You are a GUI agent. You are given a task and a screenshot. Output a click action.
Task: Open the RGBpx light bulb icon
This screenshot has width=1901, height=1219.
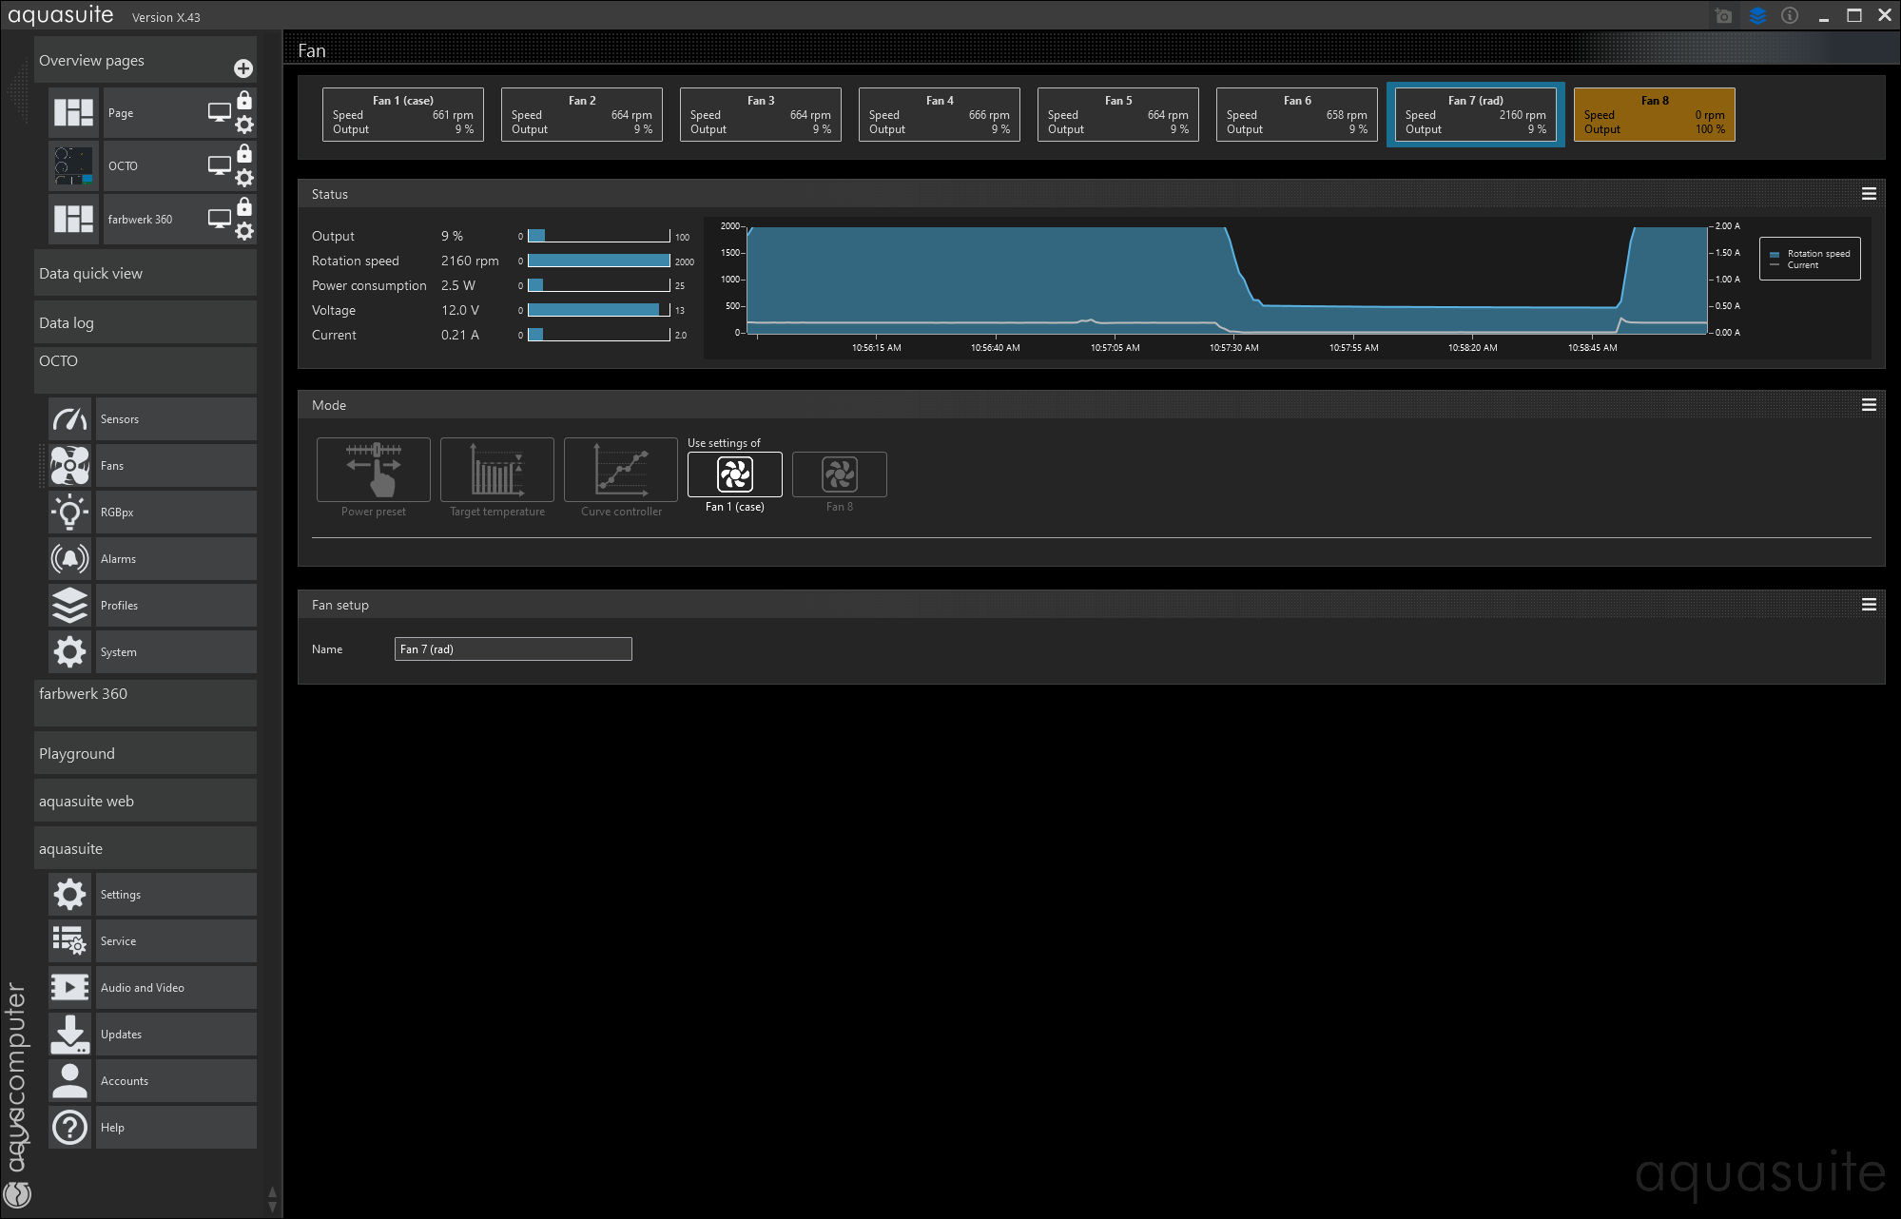(x=70, y=513)
